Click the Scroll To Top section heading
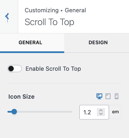Screen dimensions: 129x138 [x=49, y=22]
